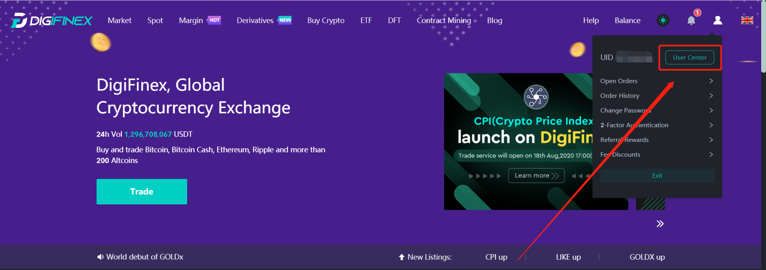Click the DigiFinex logo

52,21
